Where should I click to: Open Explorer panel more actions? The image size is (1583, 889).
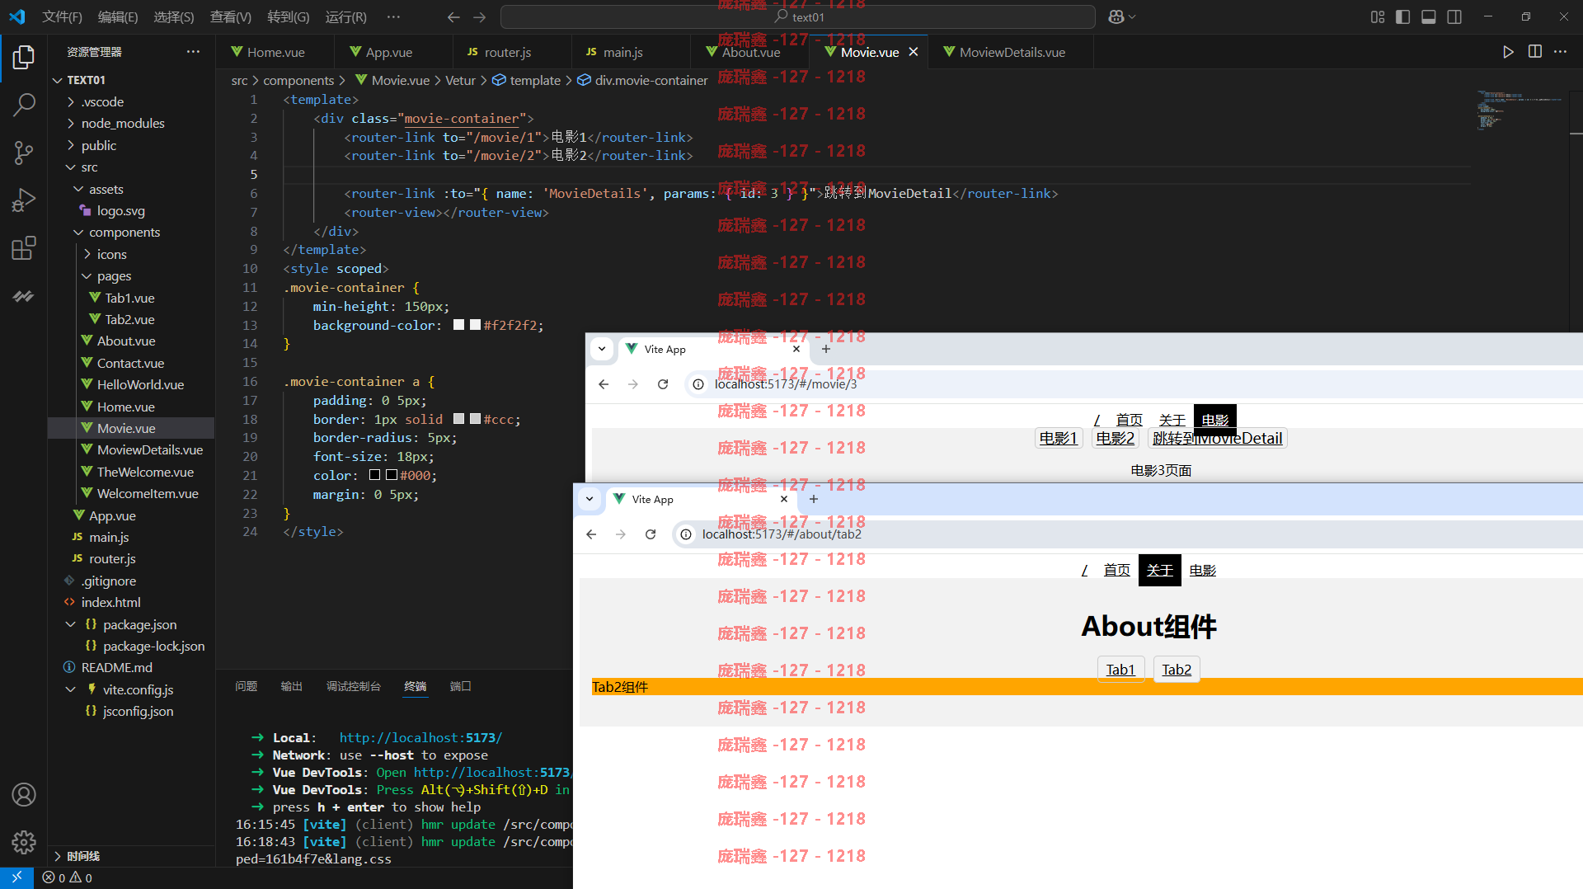point(193,52)
